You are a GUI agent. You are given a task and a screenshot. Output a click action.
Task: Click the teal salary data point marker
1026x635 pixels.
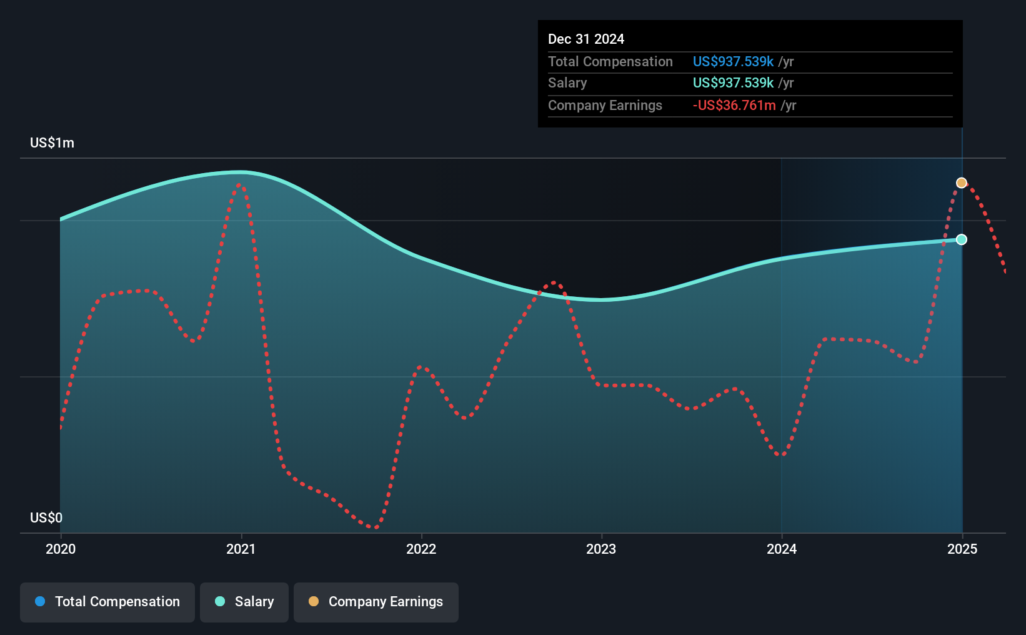[962, 239]
